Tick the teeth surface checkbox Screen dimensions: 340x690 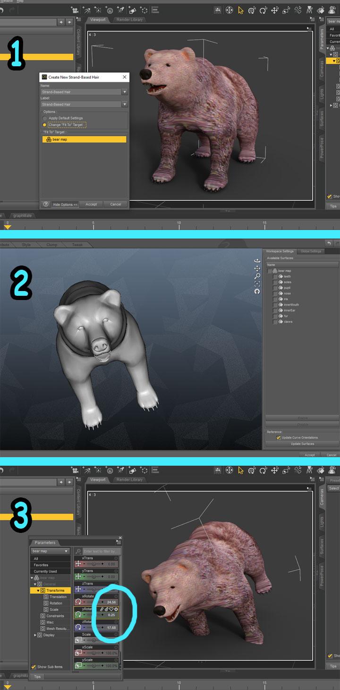(x=275, y=276)
